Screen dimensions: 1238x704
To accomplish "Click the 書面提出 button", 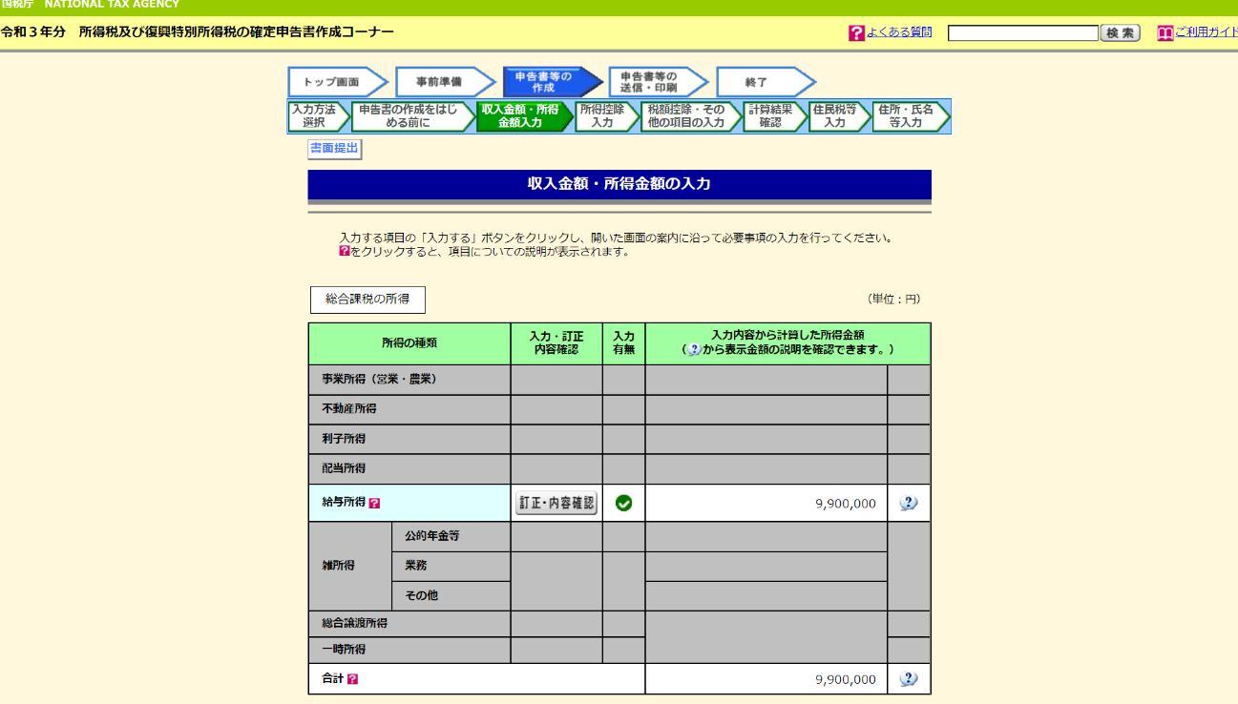I will [334, 149].
